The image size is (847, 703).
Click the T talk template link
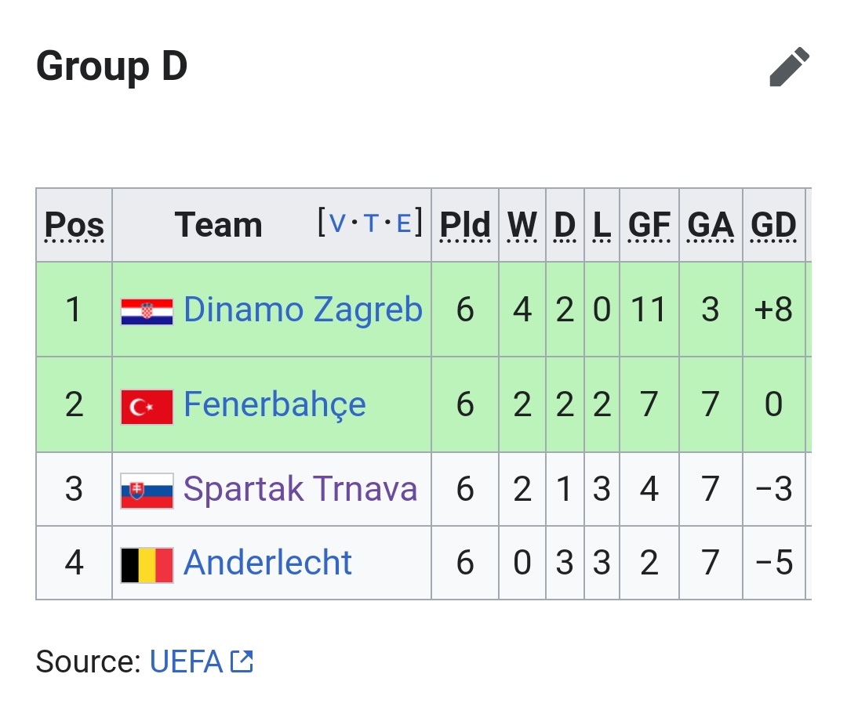371,223
